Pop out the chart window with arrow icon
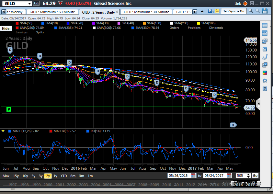The height and width of the screenshot is (194, 273). 252,3
